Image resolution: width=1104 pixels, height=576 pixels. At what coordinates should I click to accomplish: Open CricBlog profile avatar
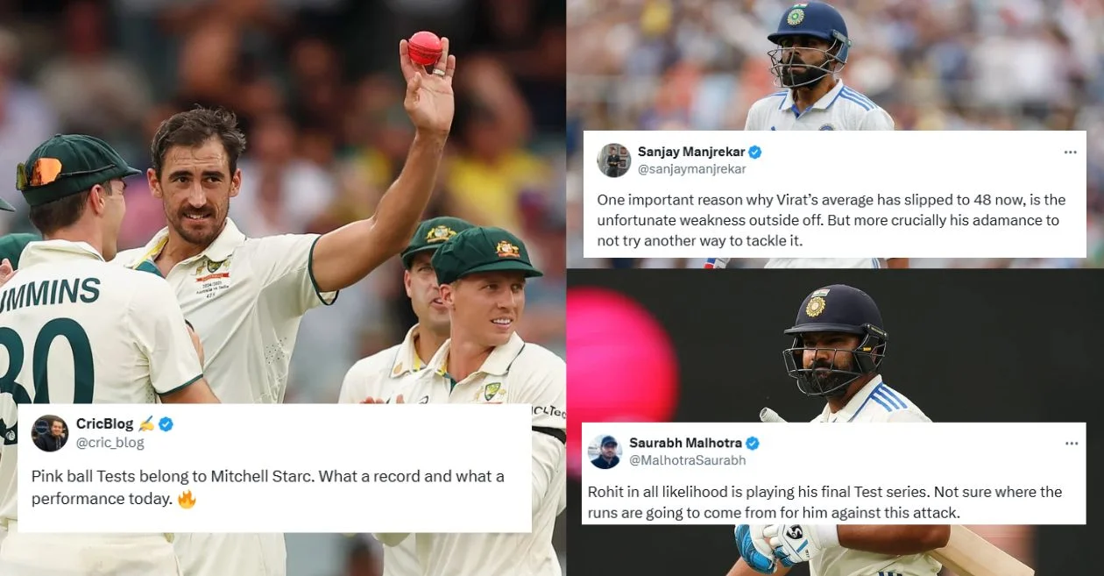point(50,433)
